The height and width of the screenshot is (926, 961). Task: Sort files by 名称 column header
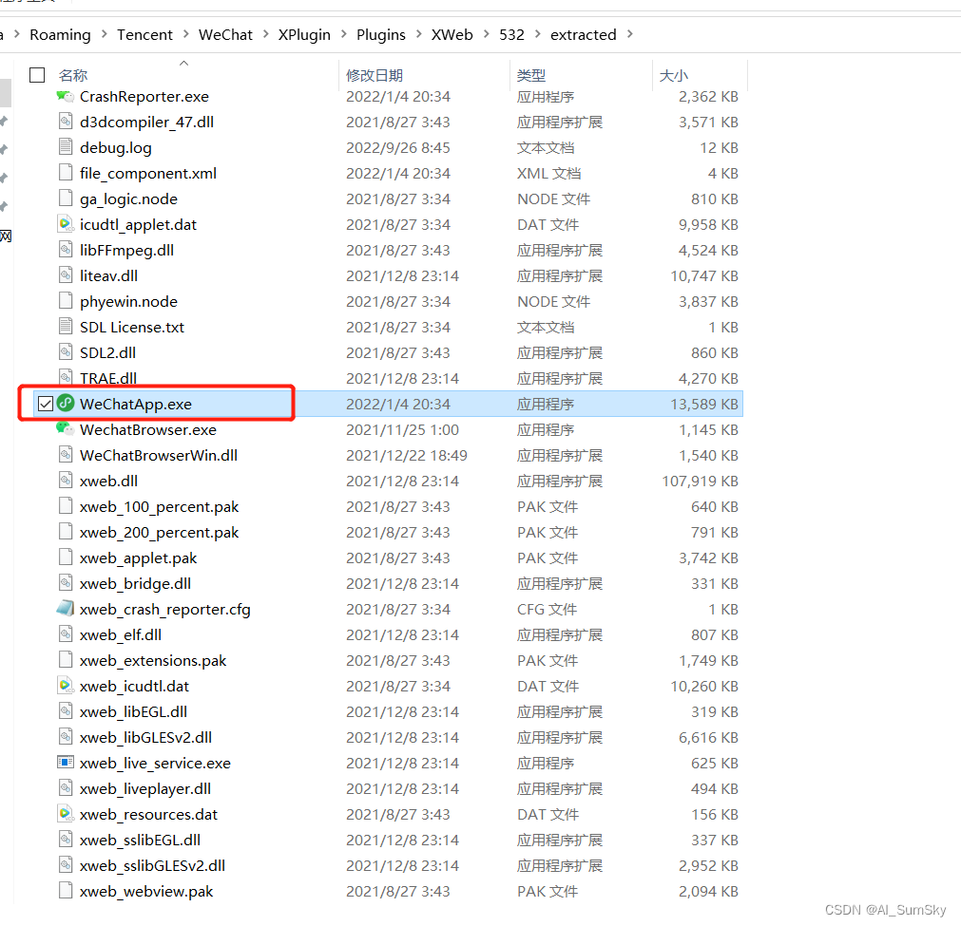[73, 75]
